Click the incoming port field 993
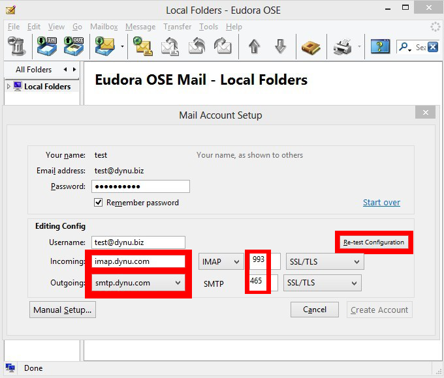 [264, 261]
